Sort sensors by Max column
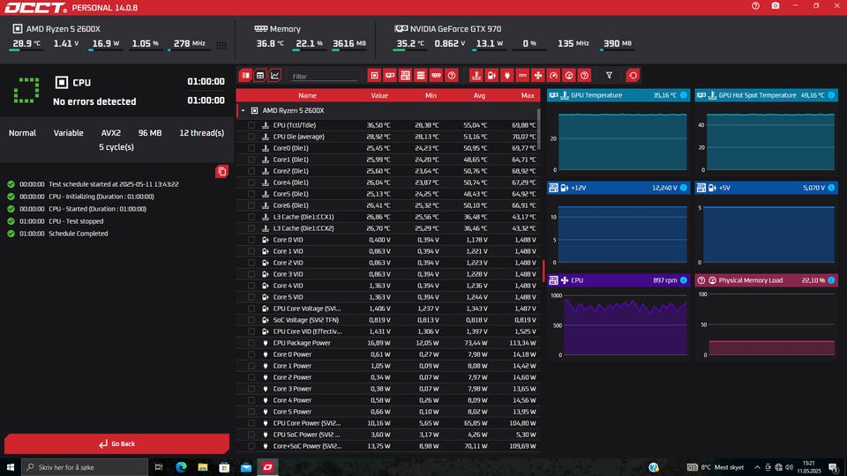The width and height of the screenshot is (847, 476). (x=528, y=95)
